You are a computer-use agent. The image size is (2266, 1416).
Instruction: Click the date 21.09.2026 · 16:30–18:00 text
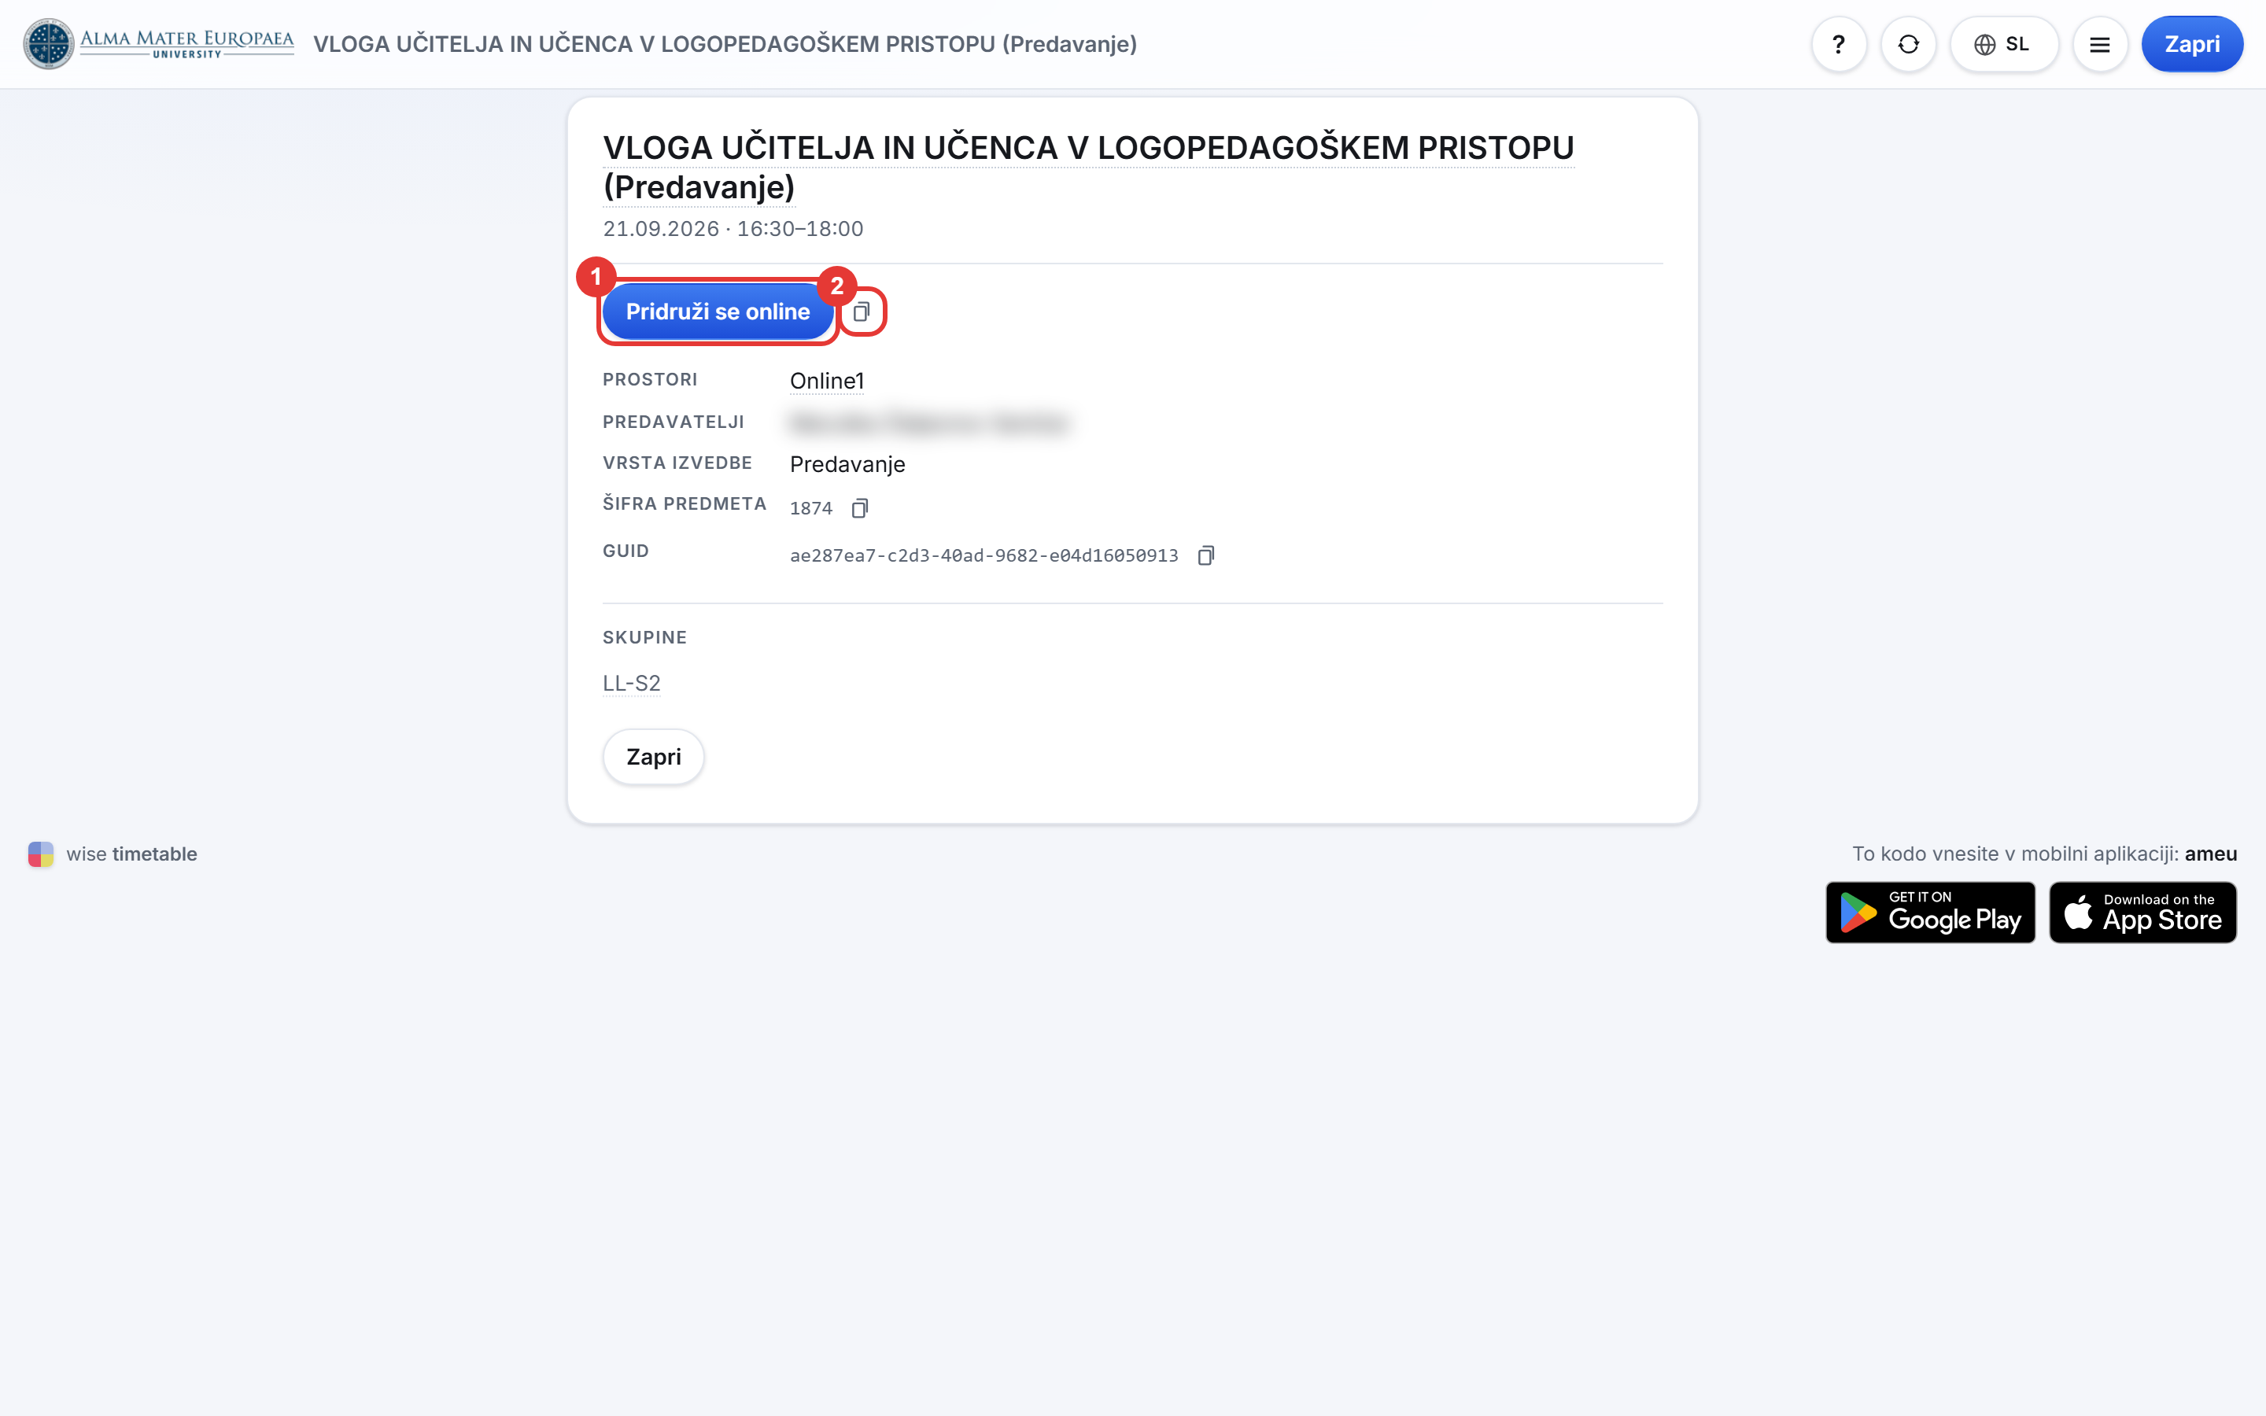pyautogui.click(x=733, y=228)
